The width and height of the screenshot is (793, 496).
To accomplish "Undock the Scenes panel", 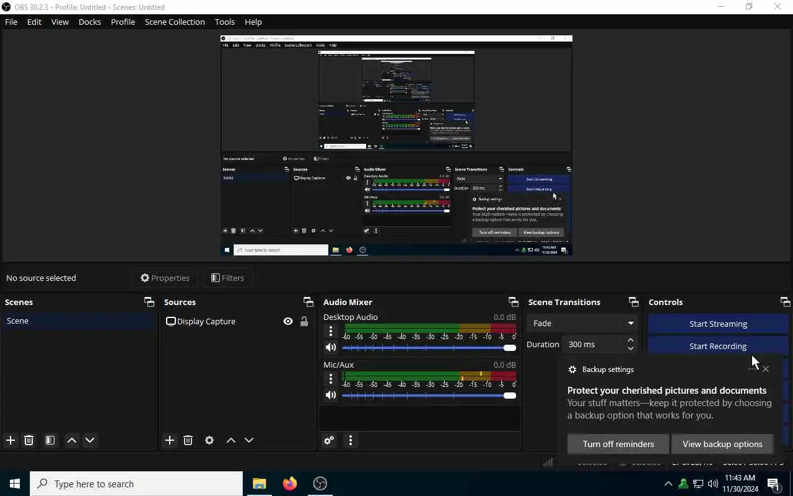I will pos(149,302).
